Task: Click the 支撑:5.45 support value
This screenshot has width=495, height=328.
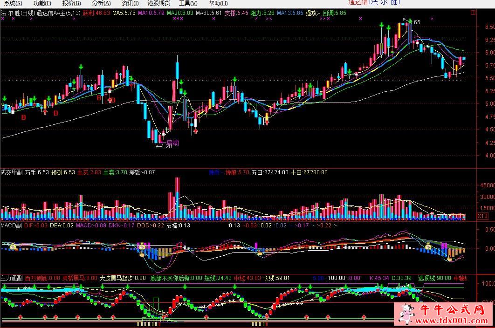Action: pos(236,13)
